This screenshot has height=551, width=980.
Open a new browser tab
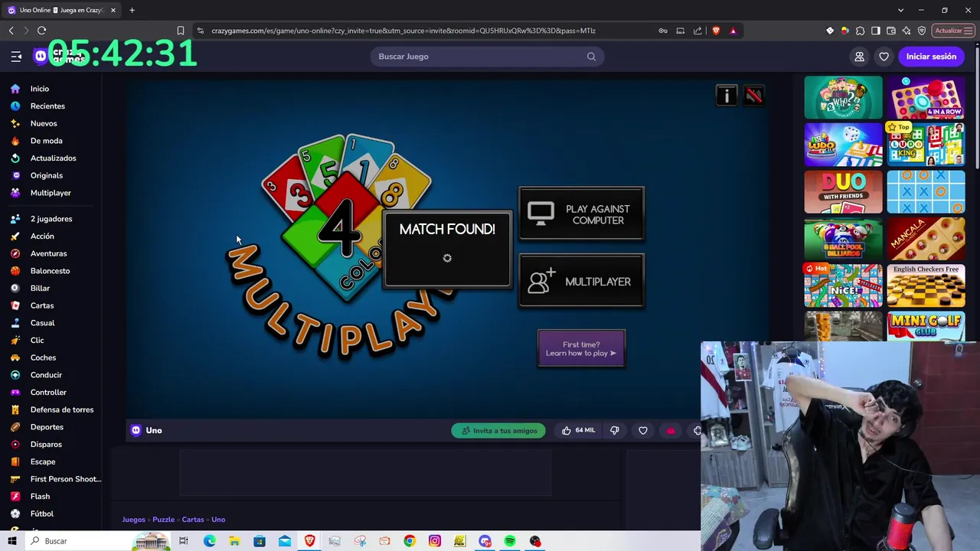(132, 10)
